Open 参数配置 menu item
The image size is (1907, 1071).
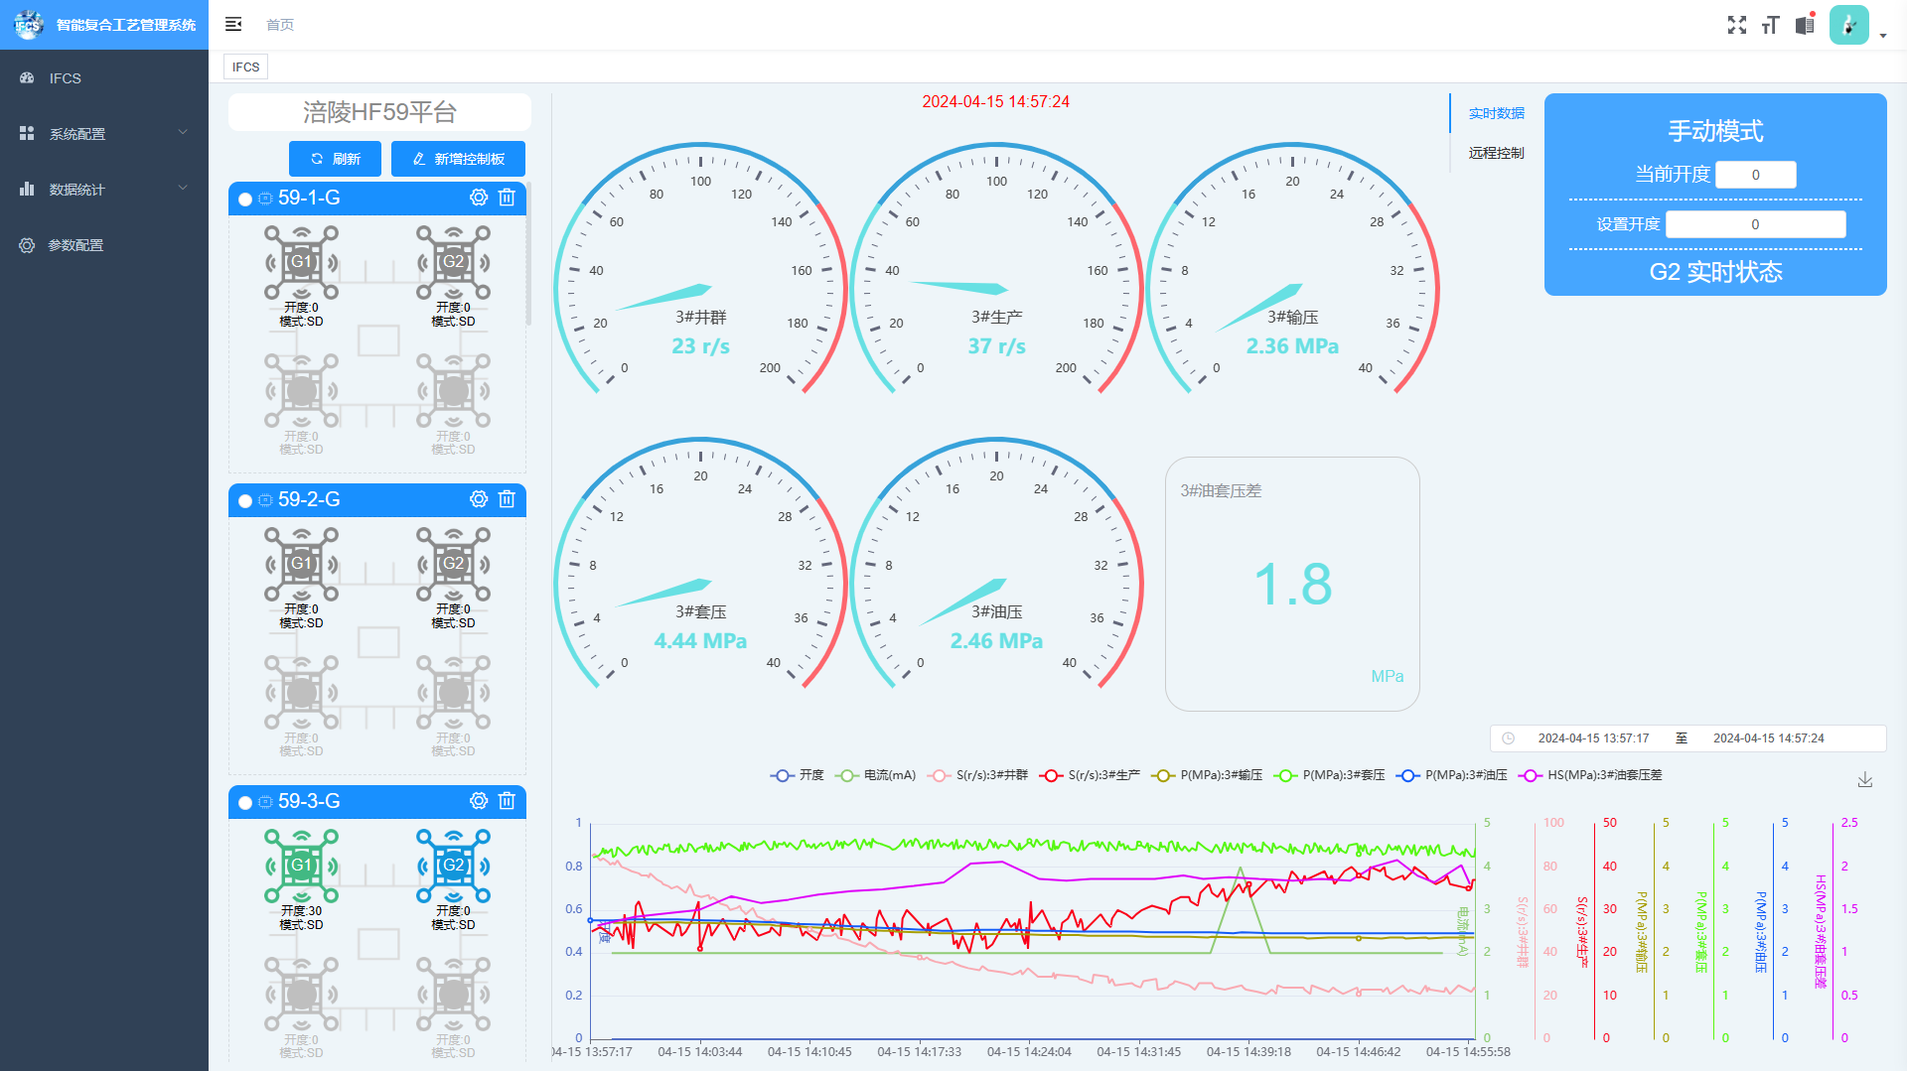tap(104, 245)
